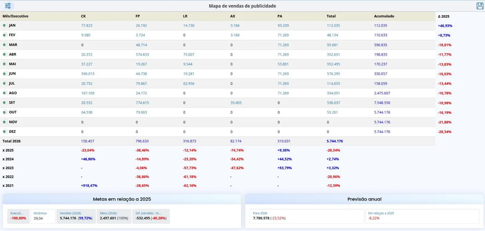This screenshot has height=231, width=485.
Task: Open PA value 93.209 for JAN
Action: 283,26
